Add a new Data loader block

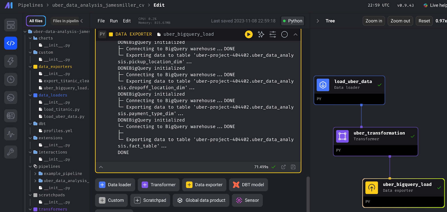(115, 185)
